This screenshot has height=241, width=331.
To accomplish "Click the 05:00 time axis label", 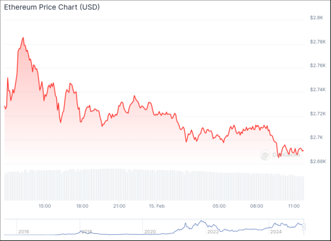I will click(220, 206).
